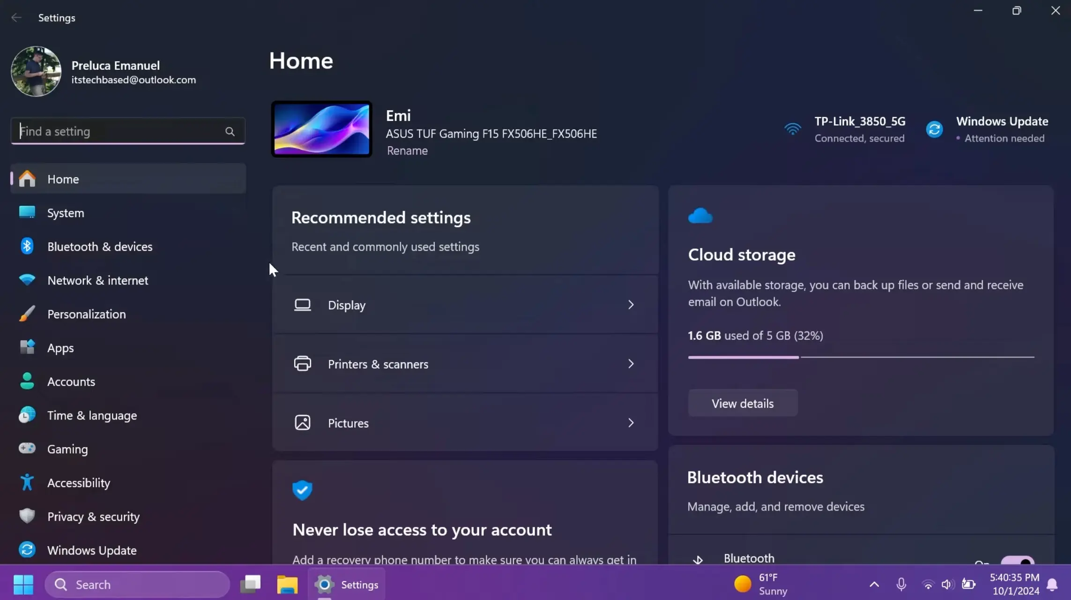The height and width of the screenshot is (600, 1071).
Task: Click the account protection shield checkmark icon
Action: point(302,490)
